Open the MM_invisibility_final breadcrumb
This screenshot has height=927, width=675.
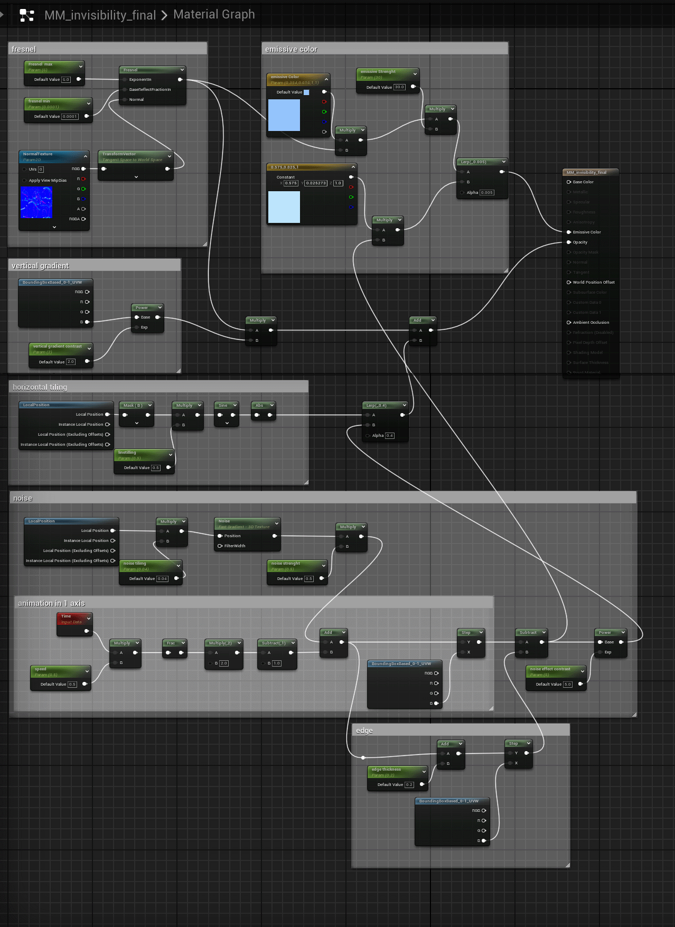(100, 15)
